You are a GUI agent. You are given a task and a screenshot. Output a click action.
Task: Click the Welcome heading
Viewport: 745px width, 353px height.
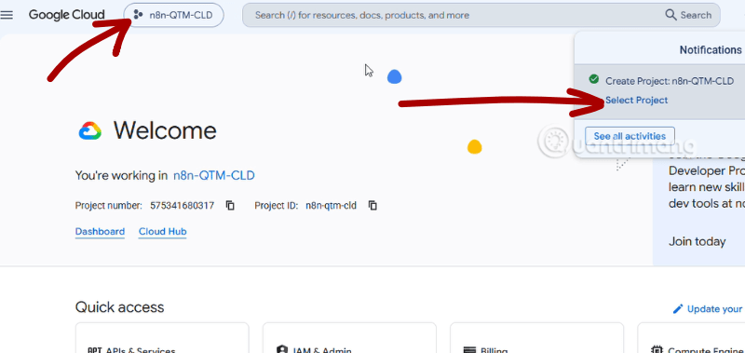[x=165, y=130]
